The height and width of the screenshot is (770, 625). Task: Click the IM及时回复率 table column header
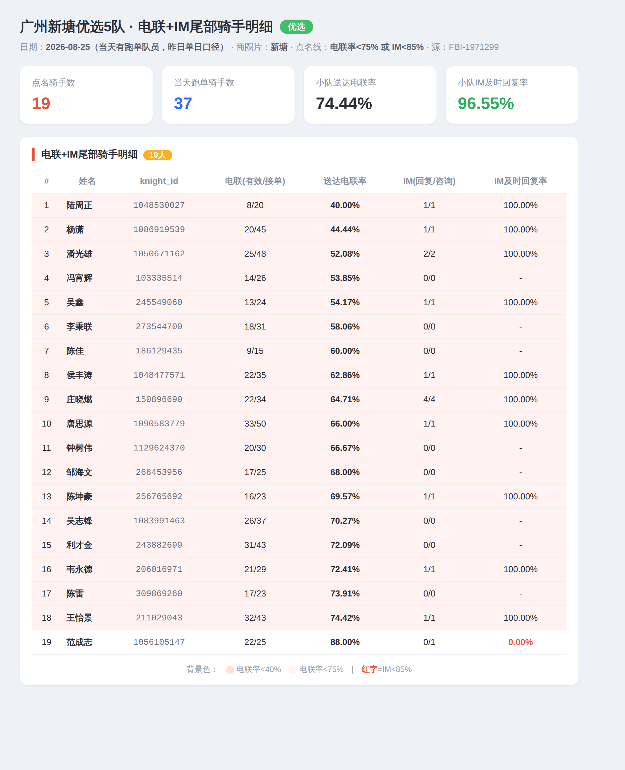point(520,181)
